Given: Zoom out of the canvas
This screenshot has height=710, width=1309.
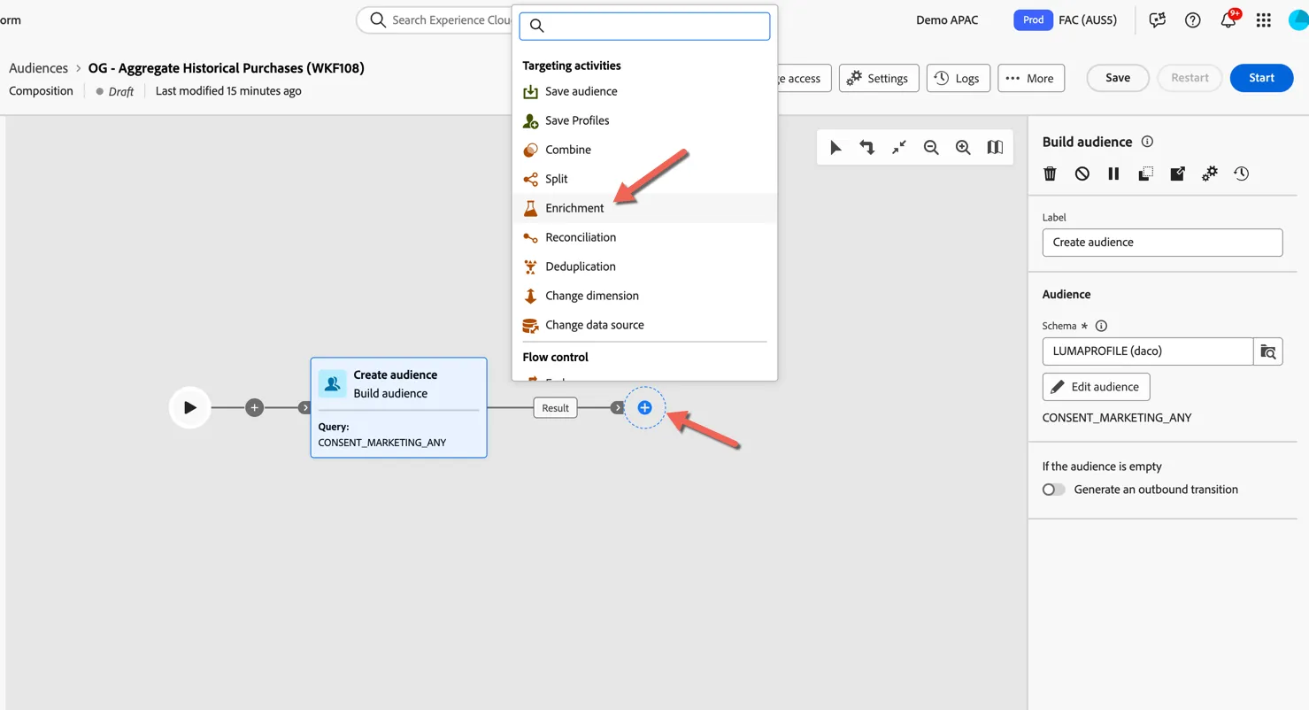Looking at the screenshot, I should pyautogui.click(x=931, y=148).
